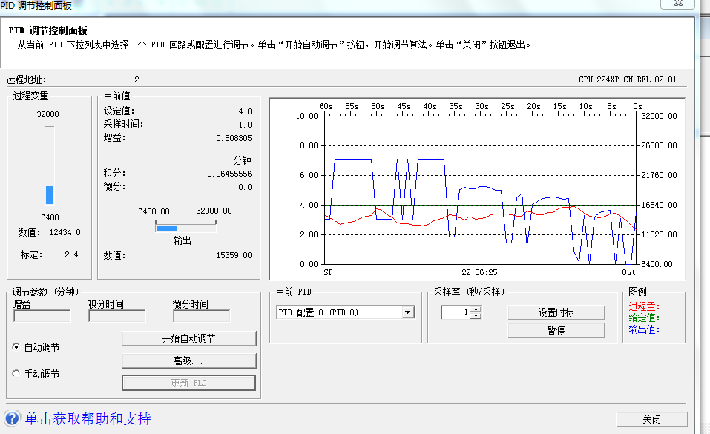Open the 高级... advanced settings
Image resolution: width=710 pixels, height=434 pixels.
tap(188, 361)
